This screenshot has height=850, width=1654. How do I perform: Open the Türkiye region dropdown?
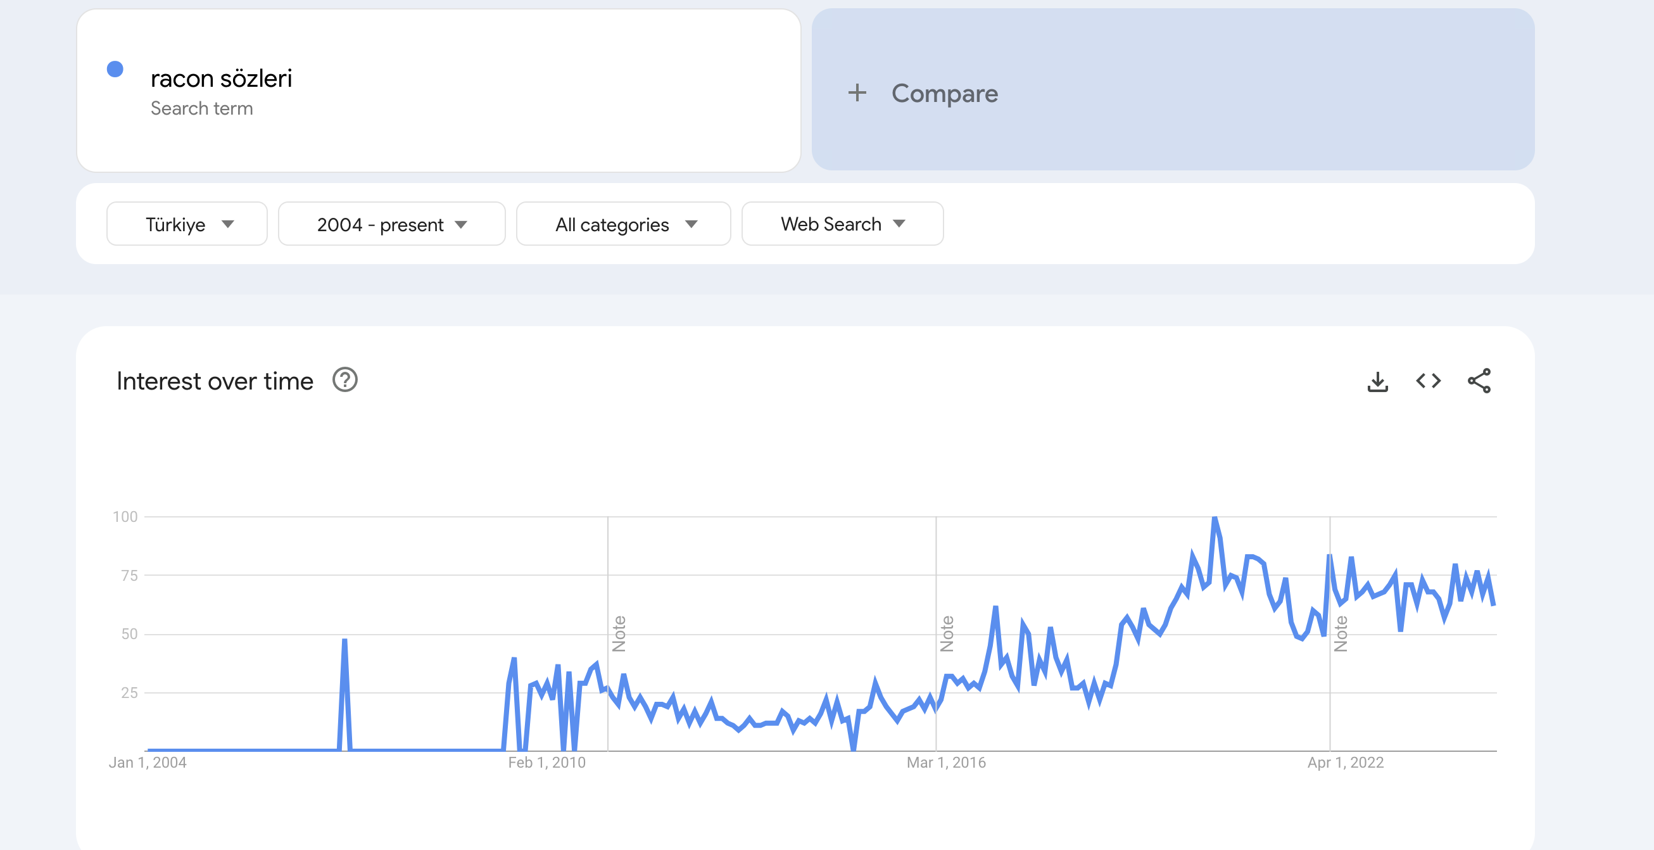click(187, 224)
